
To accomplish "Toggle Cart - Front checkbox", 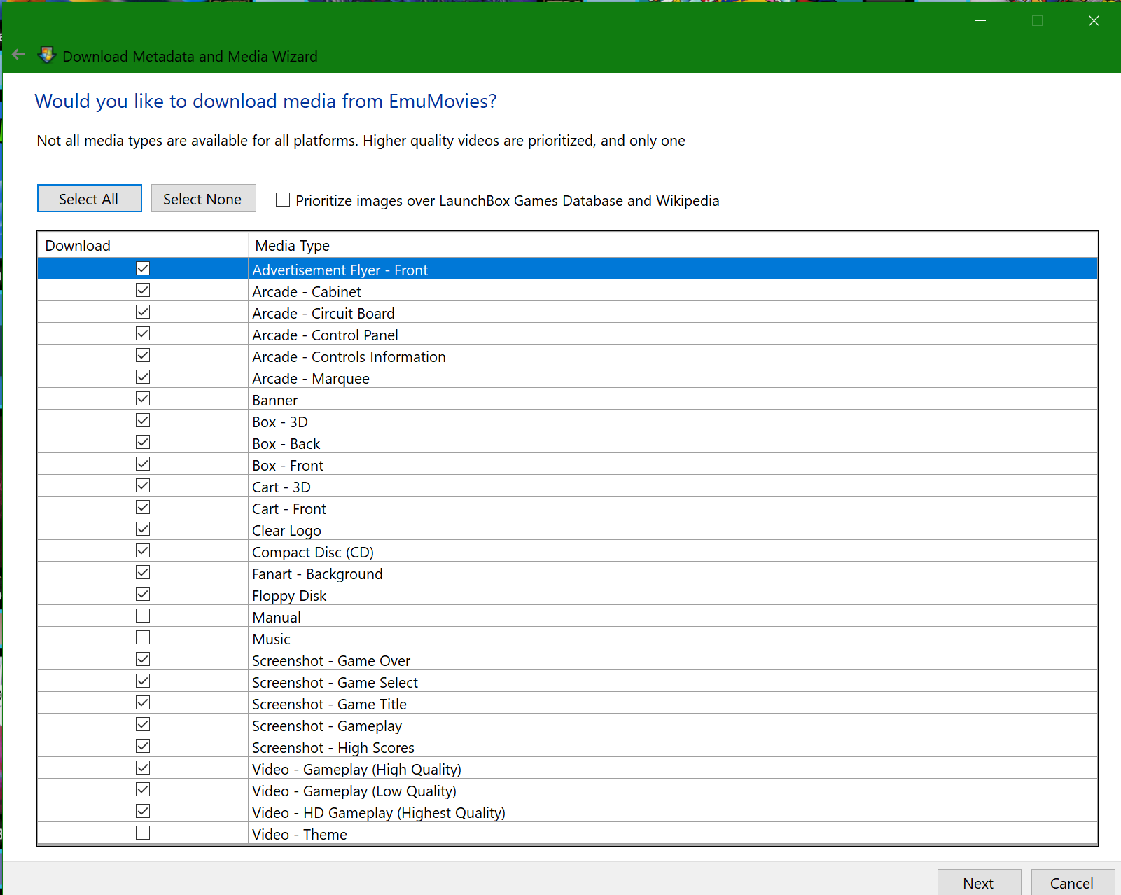I will [x=143, y=507].
